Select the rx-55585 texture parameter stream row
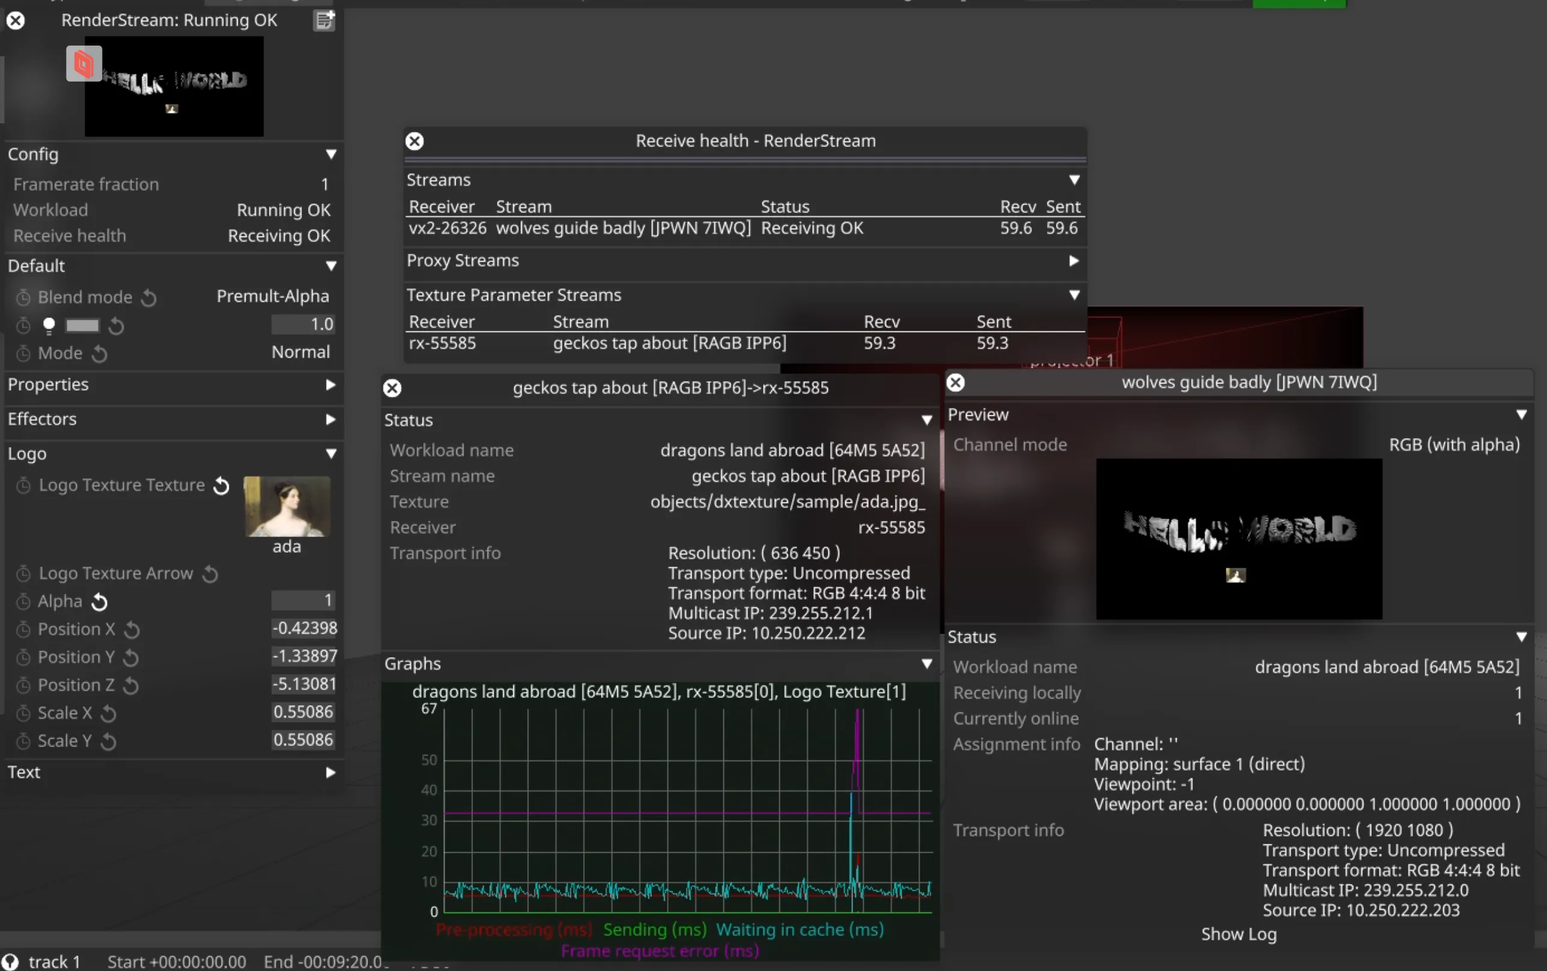Viewport: 1547px width, 971px height. (x=745, y=343)
